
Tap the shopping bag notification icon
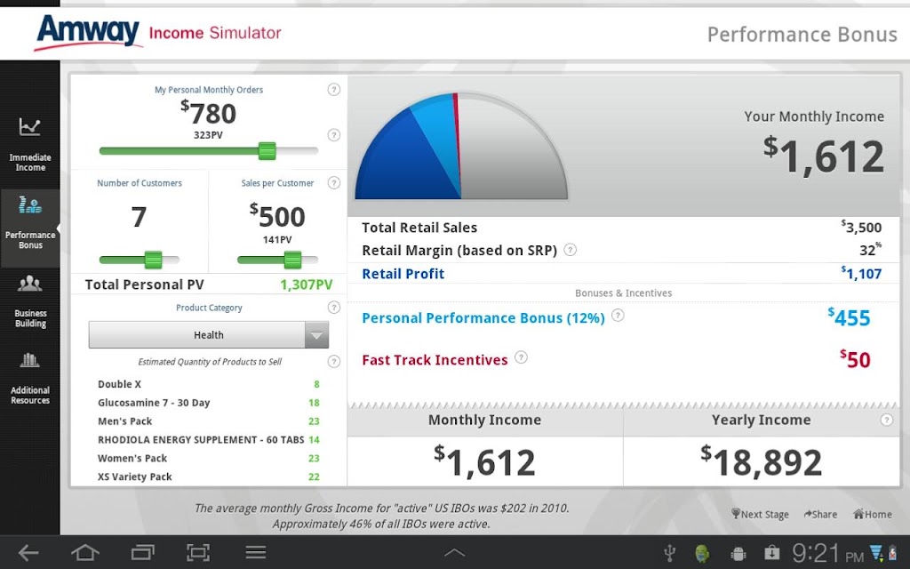coord(771,553)
